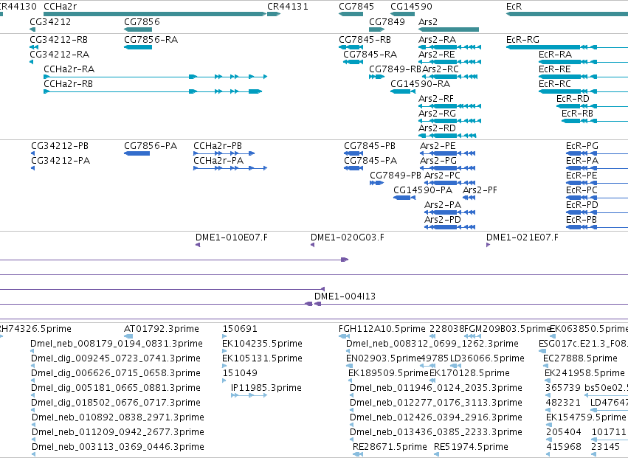Viewport: 628px width, 458px height.
Task: Select protein CG34212-PB
Action: pyautogui.click(x=33, y=153)
